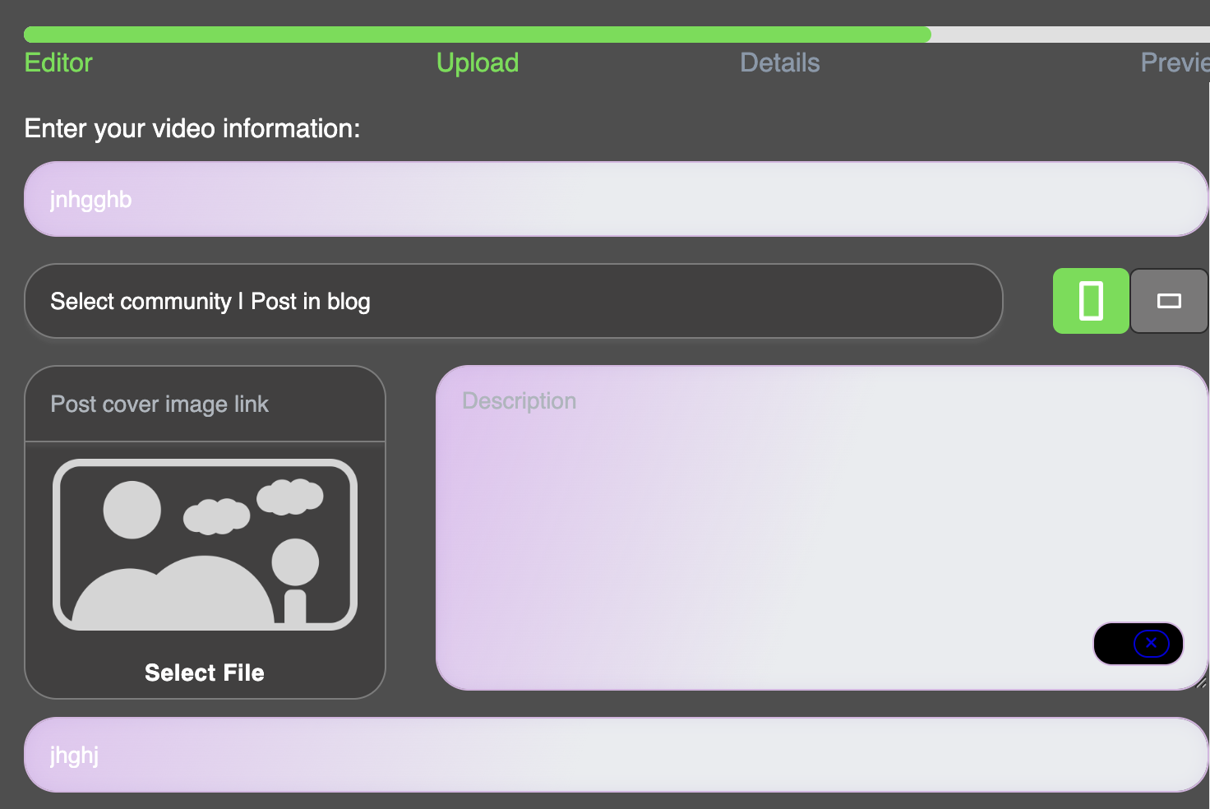
Task: Switch to the Upload step
Action: [x=478, y=62]
